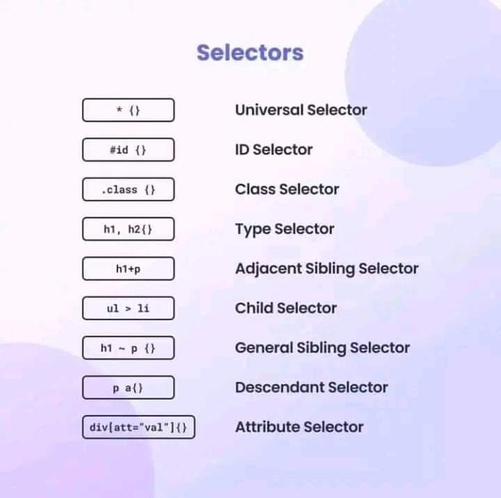
Task: Select the "p a{}" code box
Action: click(129, 388)
